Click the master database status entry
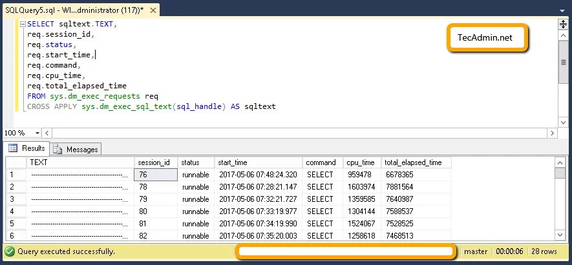Viewport: 572px width, 265px height. click(x=476, y=251)
